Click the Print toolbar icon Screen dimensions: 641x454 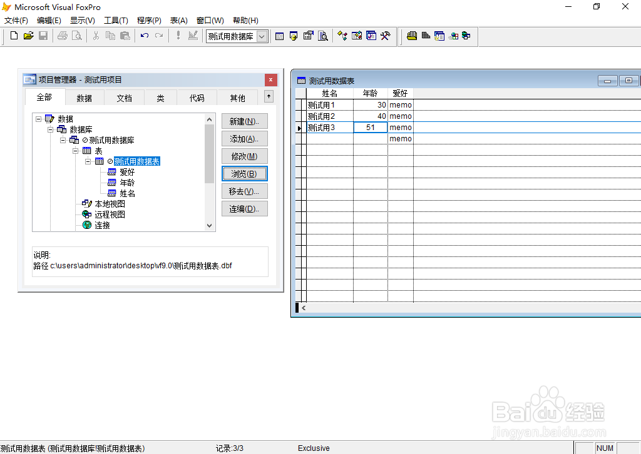[63, 36]
